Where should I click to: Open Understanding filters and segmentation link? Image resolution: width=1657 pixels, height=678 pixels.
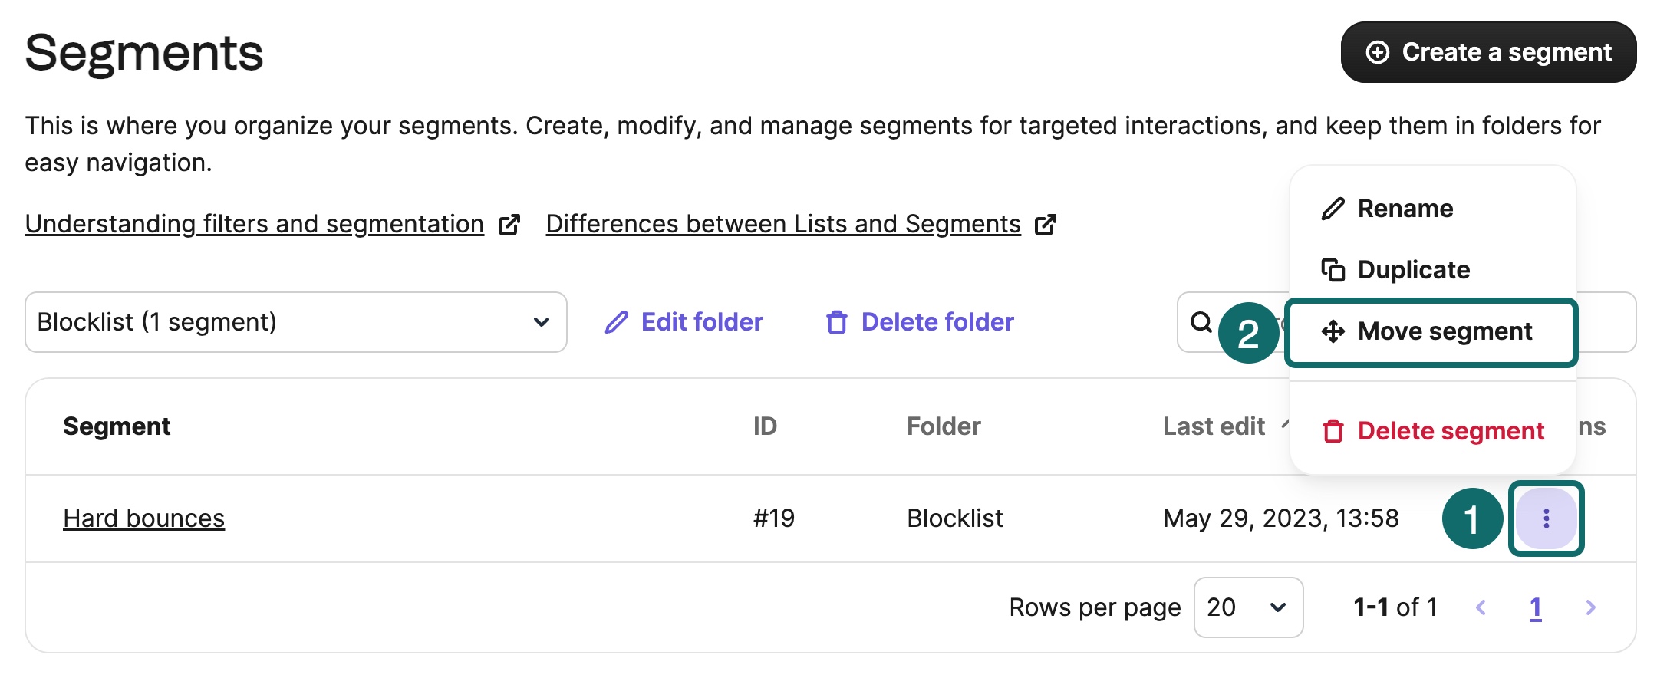coord(254,224)
